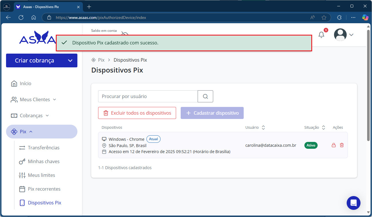This screenshot has height=217, width=372.
Task: Open Copilot in the browser toolbar
Action: point(365,17)
